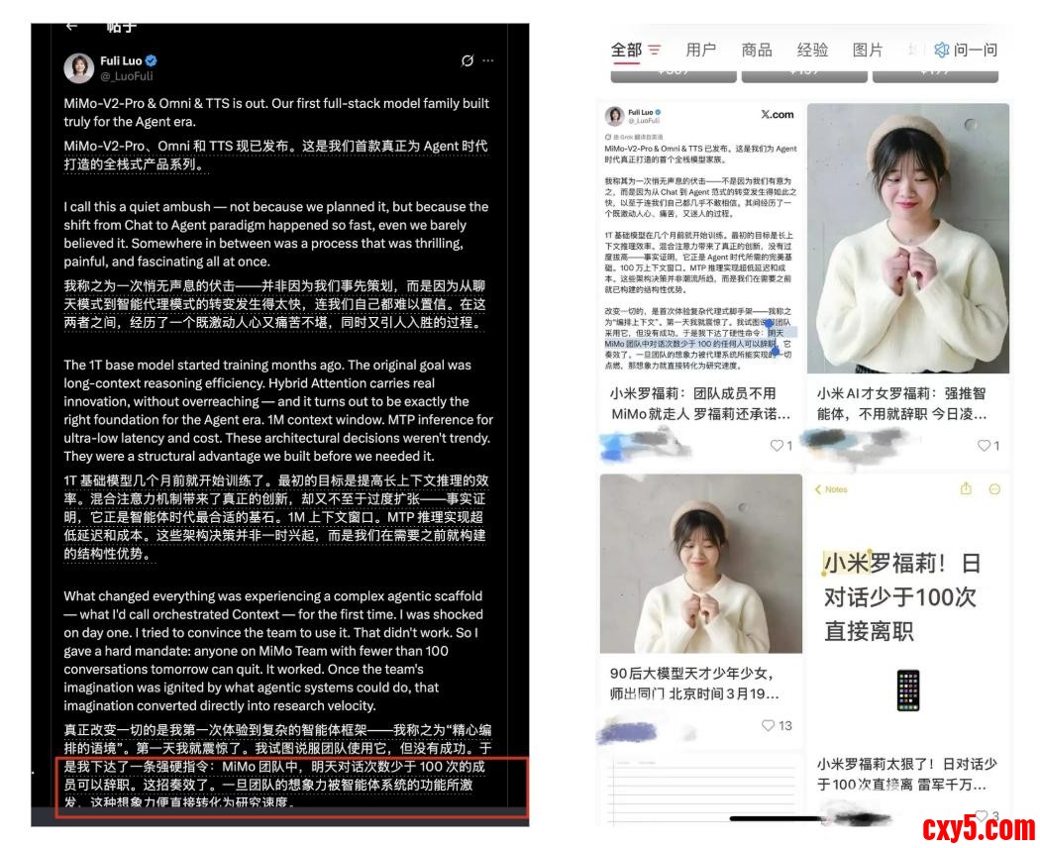Switch to the 商品 tab
The width and height of the screenshot is (1040, 848).
757,50
